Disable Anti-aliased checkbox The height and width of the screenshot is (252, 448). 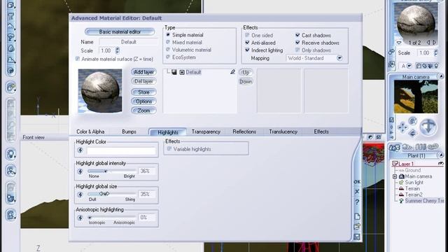point(247,43)
